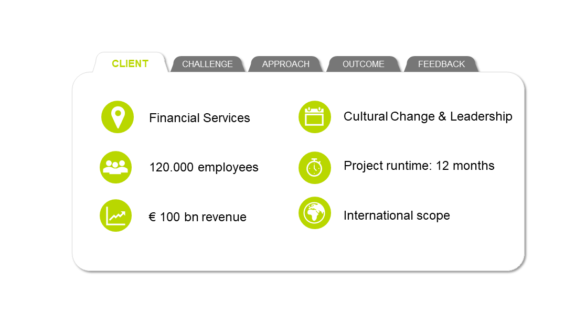Select the CLIENT tab
Viewport: 586px width, 314px height.
tap(130, 63)
